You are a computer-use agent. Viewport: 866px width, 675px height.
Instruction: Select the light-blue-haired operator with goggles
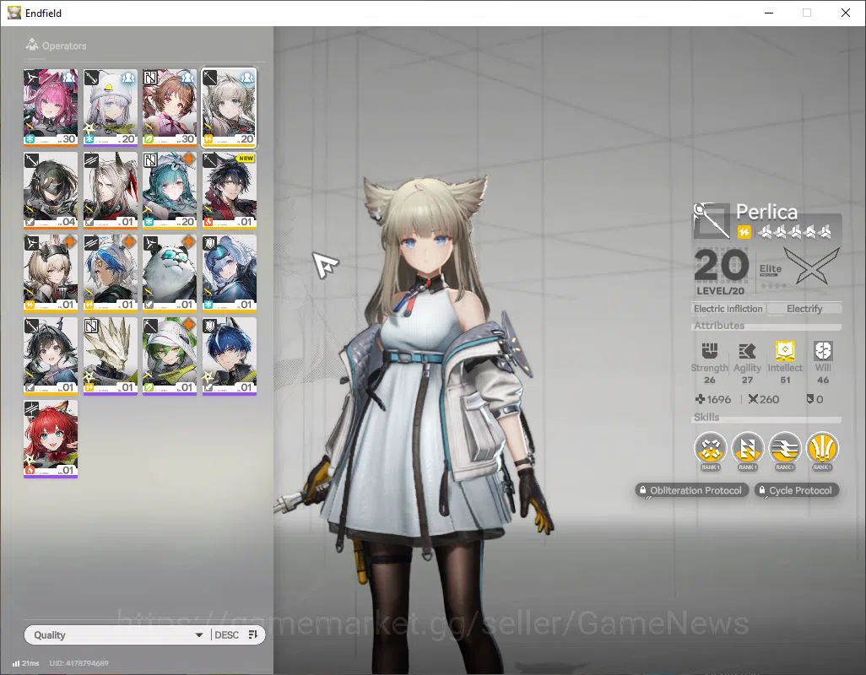coord(230,273)
